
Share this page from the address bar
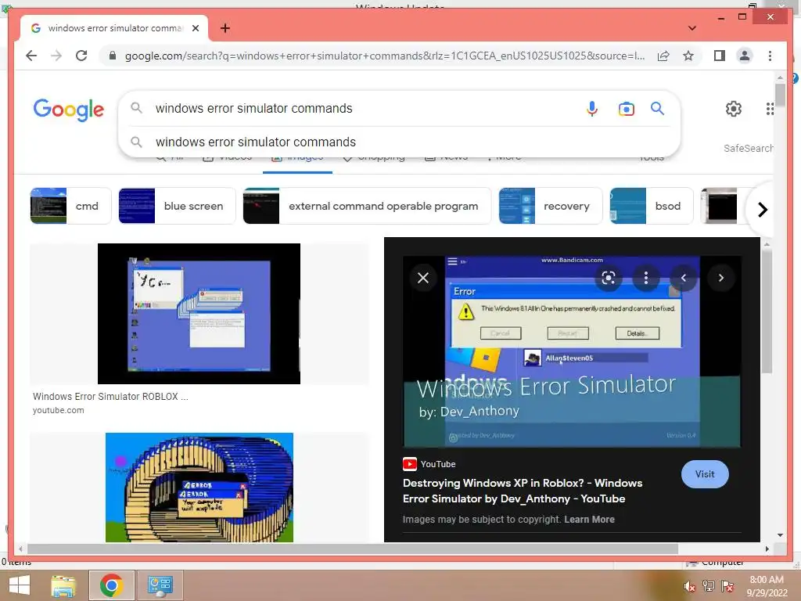[x=663, y=56]
